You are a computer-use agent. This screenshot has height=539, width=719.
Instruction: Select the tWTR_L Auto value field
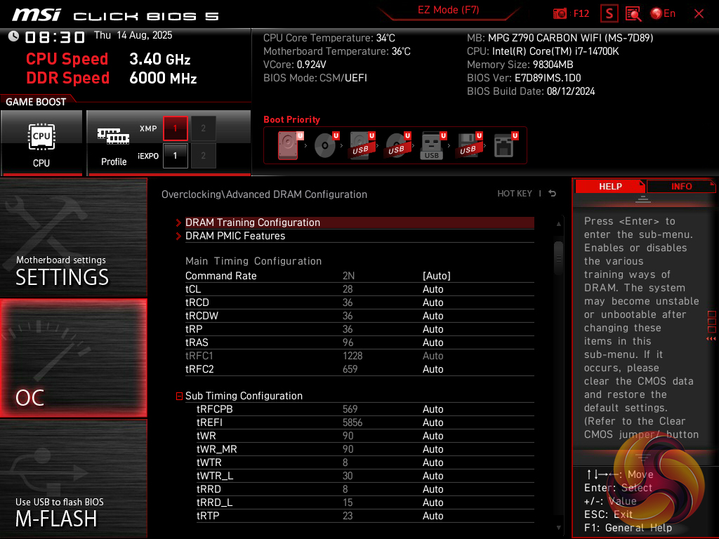click(x=433, y=476)
